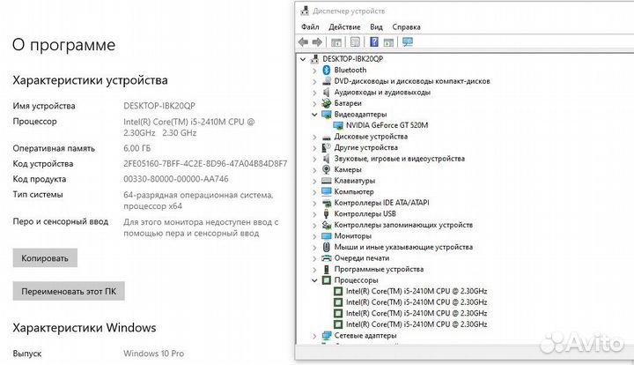The height and width of the screenshot is (365, 634).
Task: Click the Батареи battery icon
Action: 327,103
